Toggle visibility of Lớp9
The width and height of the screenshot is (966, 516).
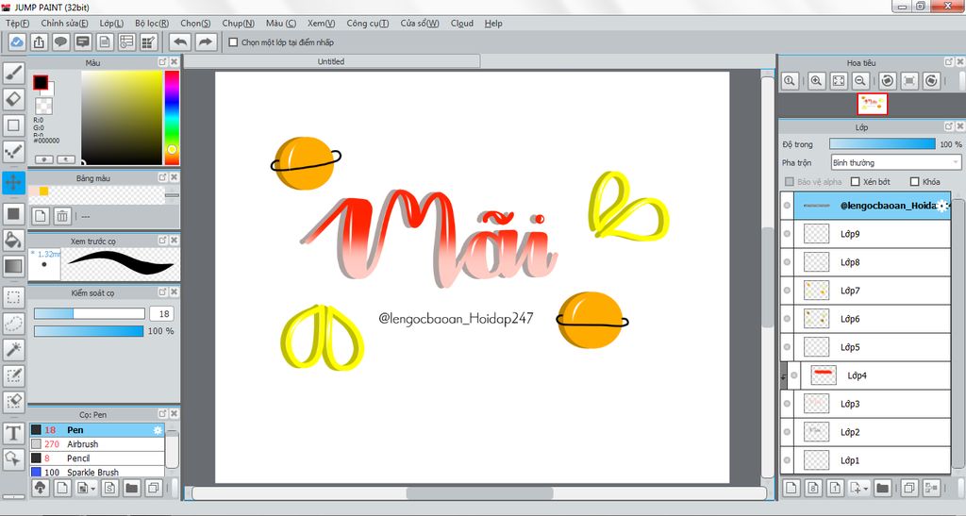(x=787, y=234)
